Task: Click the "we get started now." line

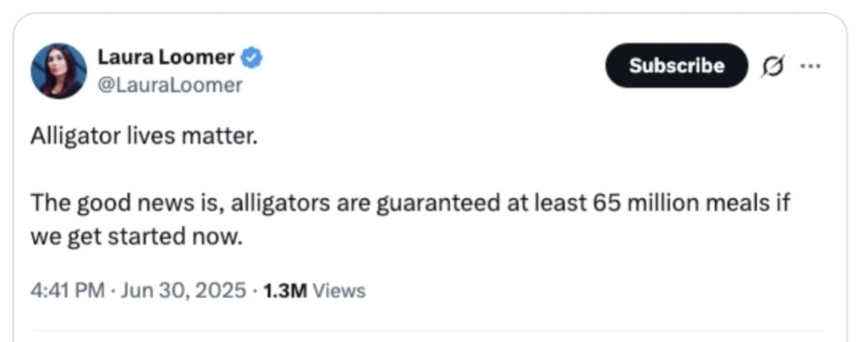Action: tap(136, 237)
